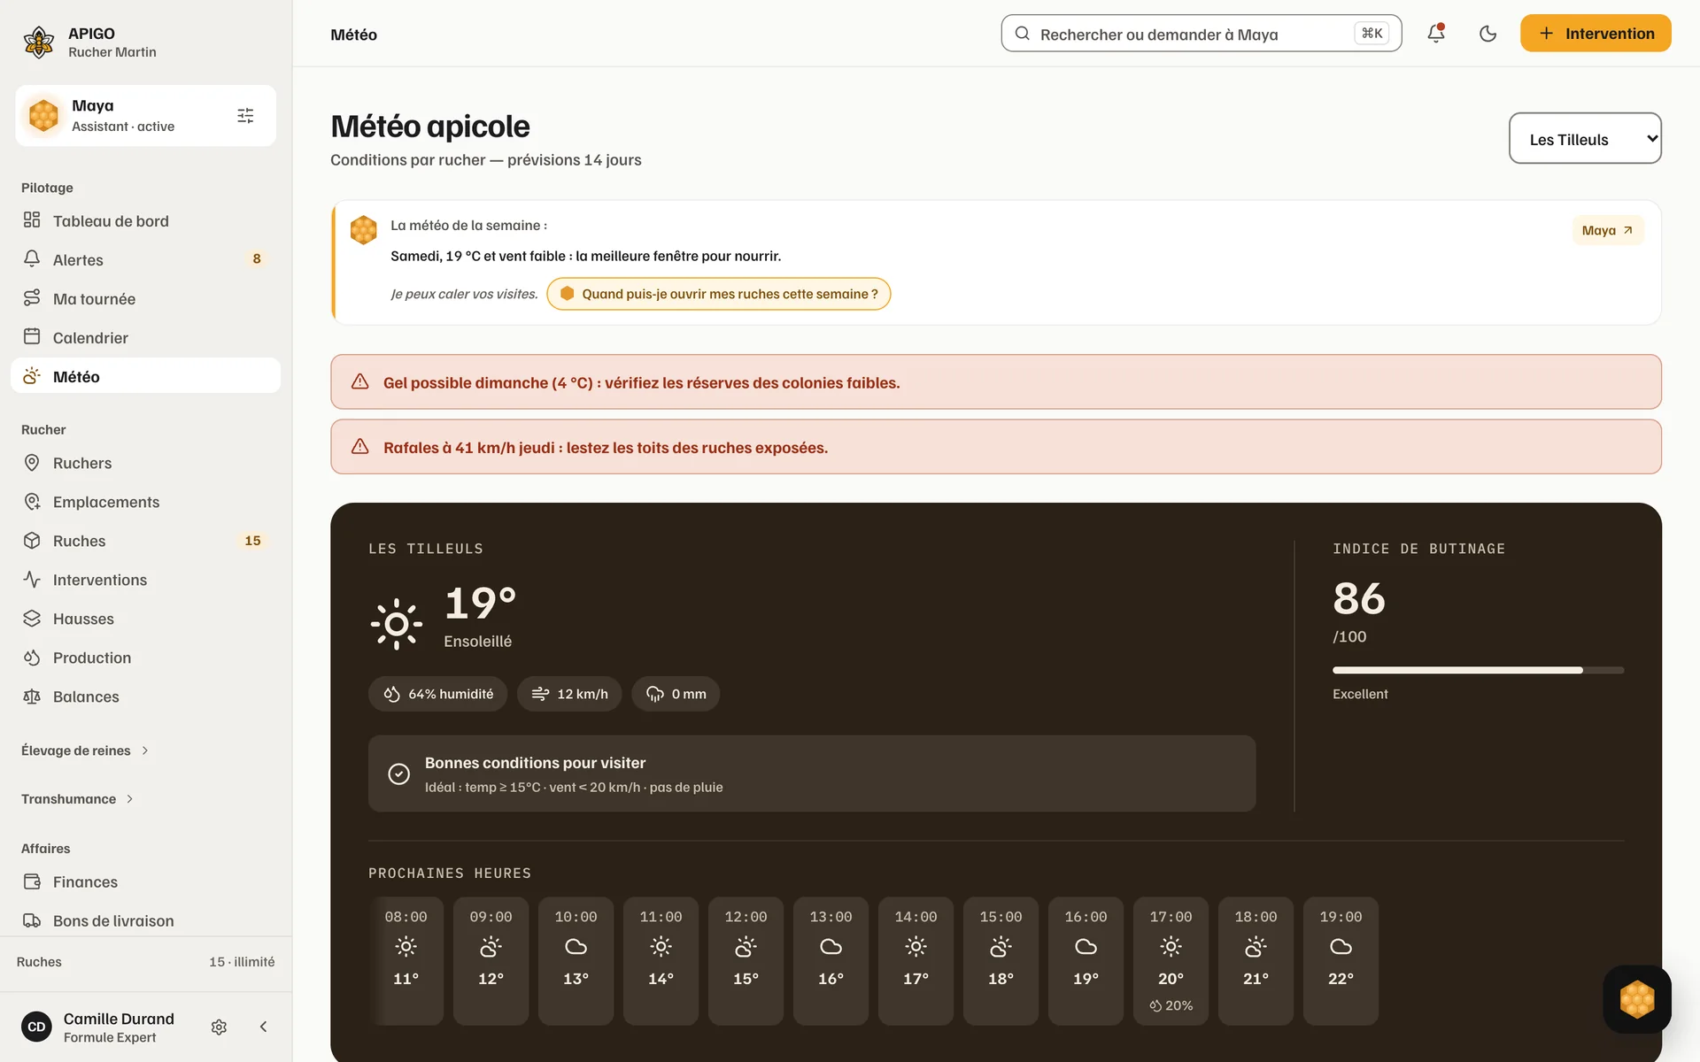The width and height of the screenshot is (1700, 1062).
Task: Open Interventions page
Action: coord(145,580)
